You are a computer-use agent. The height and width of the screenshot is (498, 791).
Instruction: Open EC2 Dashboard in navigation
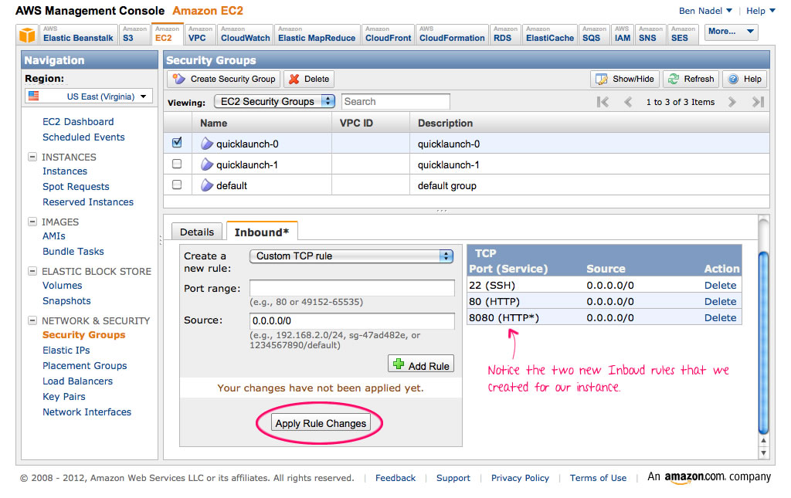point(78,121)
